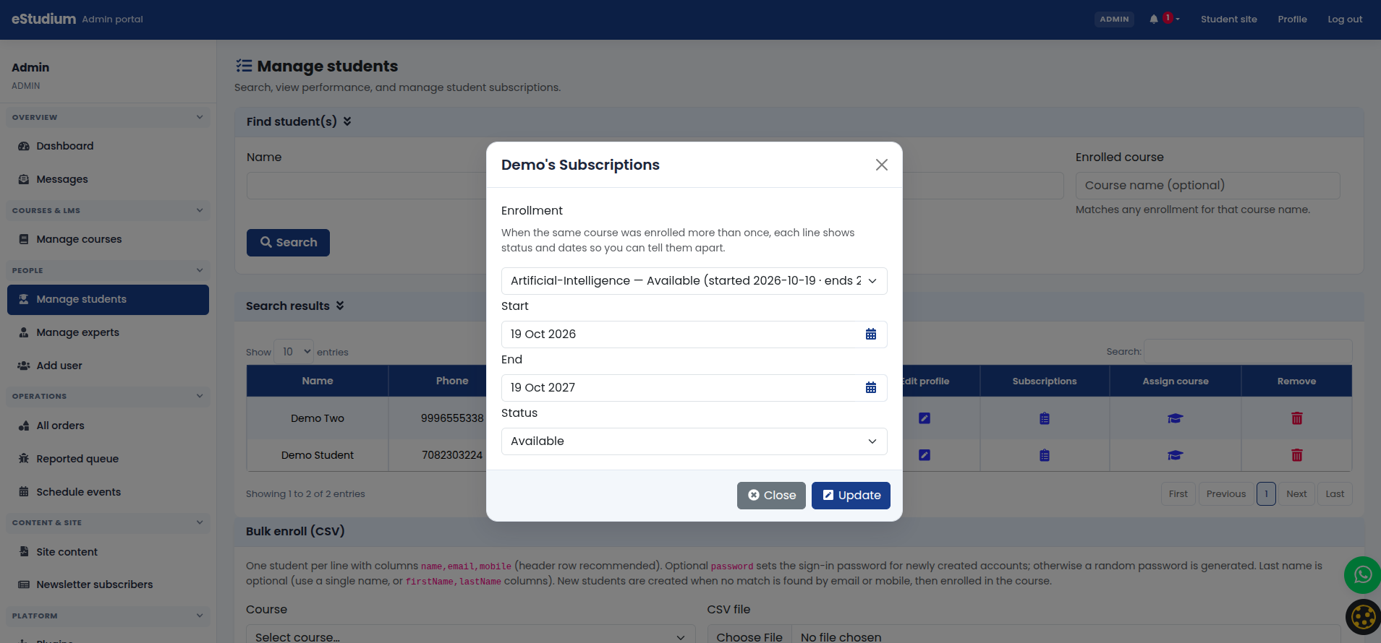Open the WhatsApp chat bubble

pos(1363,575)
